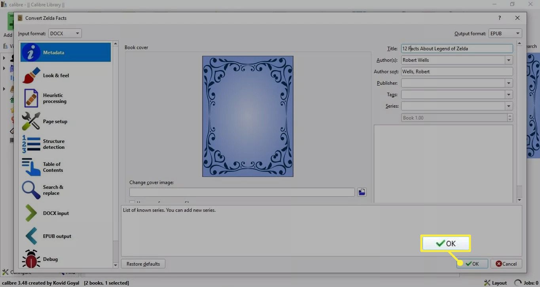
Task: Click the Metadata info icon
Action: [31, 52]
